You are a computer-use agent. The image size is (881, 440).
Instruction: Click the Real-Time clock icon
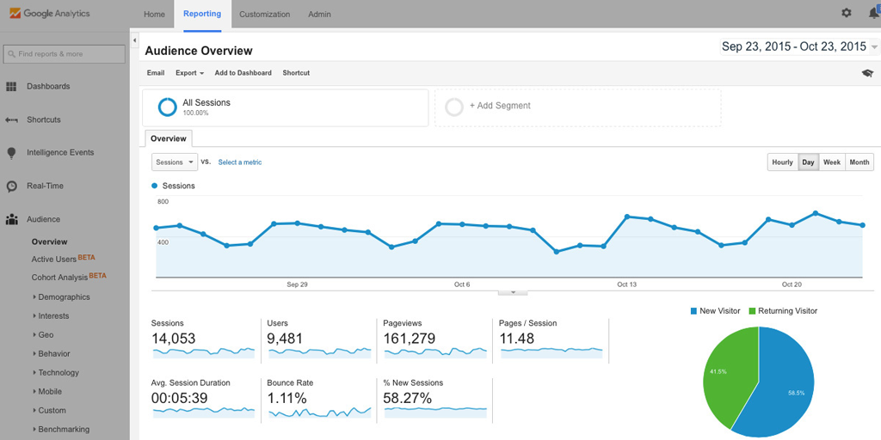[x=11, y=186]
